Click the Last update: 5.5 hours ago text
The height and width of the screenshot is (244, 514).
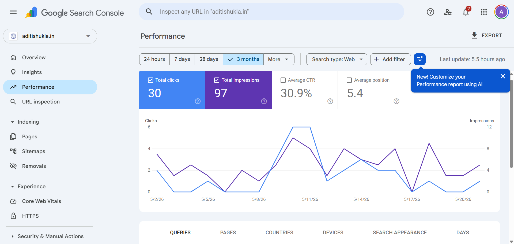472,59
